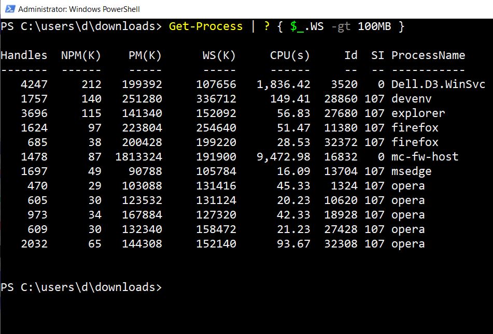Click the PowerShell icon in the title bar
The width and height of the screenshot is (493, 334).
click(x=8, y=9)
